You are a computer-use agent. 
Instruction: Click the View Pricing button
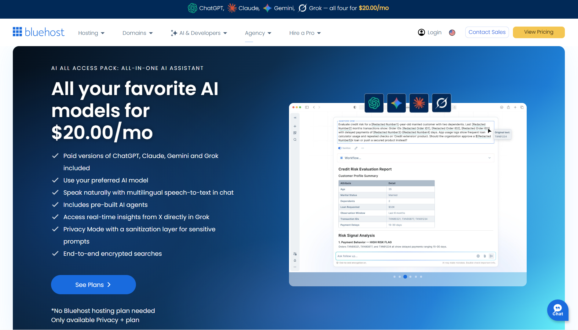[539, 32]
